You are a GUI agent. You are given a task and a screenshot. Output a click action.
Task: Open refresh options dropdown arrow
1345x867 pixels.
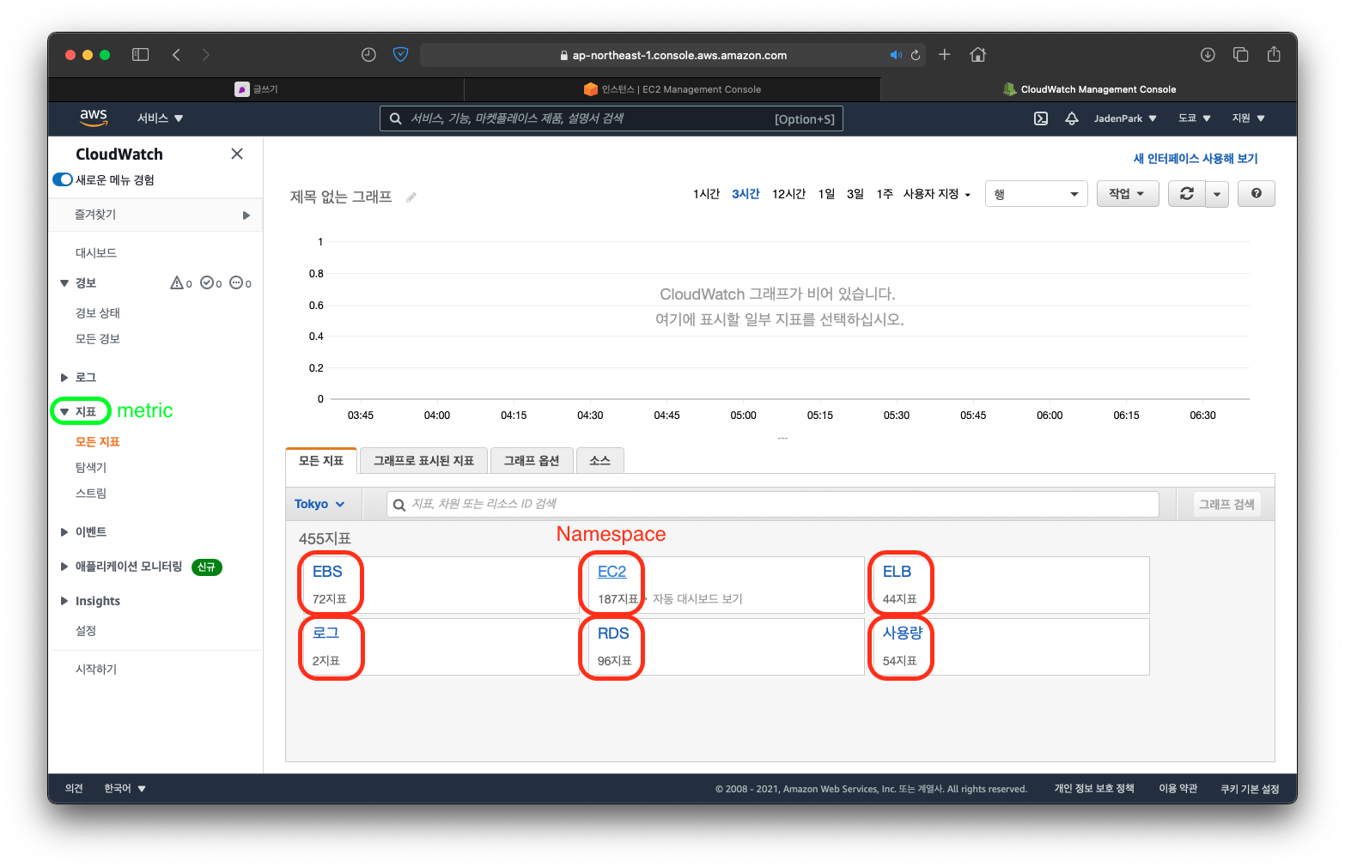(1217, 194)
